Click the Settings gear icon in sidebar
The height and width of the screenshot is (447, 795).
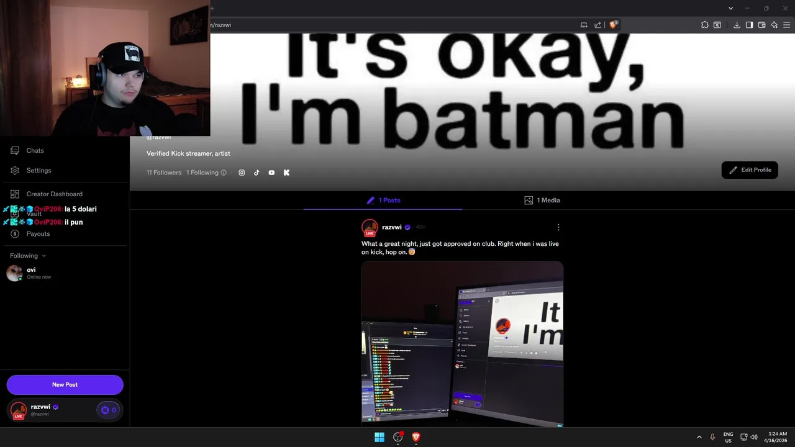pyautogui.click(x=15, y=170)
